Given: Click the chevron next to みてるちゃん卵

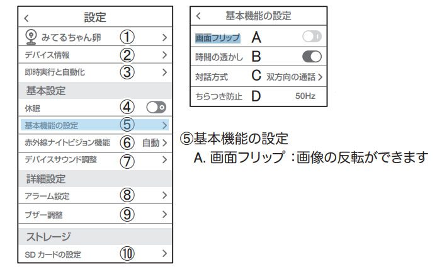Looking at the screenshot, I should 164,38.
